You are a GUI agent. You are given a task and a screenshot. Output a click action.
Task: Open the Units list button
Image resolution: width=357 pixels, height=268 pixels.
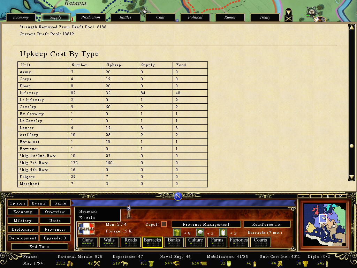tap(55, 221)
